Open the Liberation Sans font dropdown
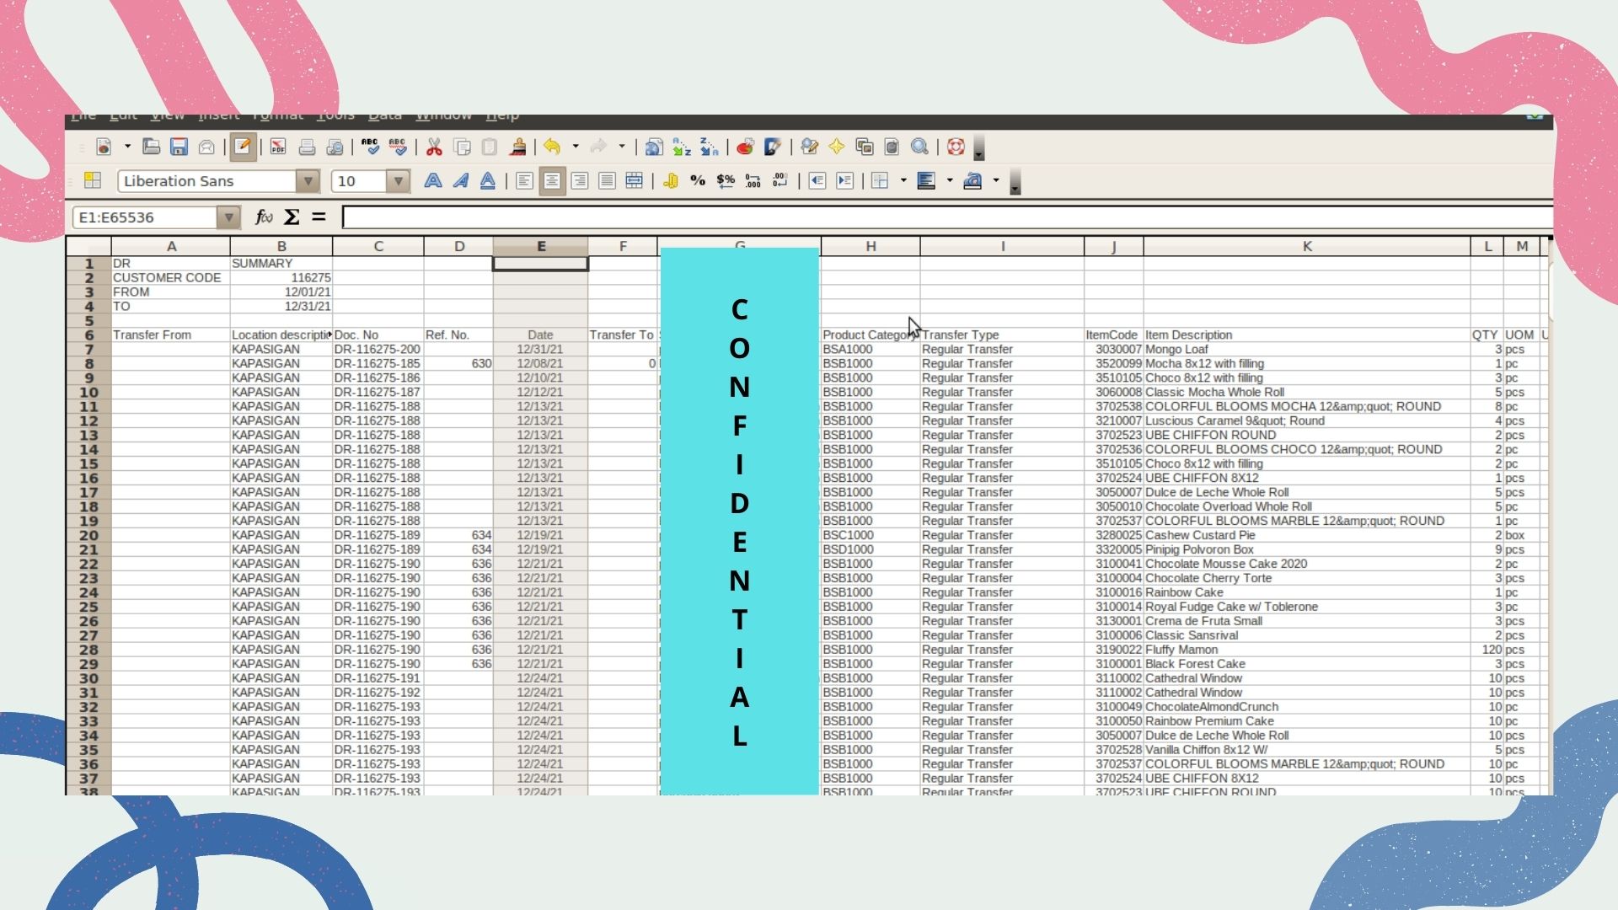Screen dimensions: 1618x910 [x=308, y=181]
